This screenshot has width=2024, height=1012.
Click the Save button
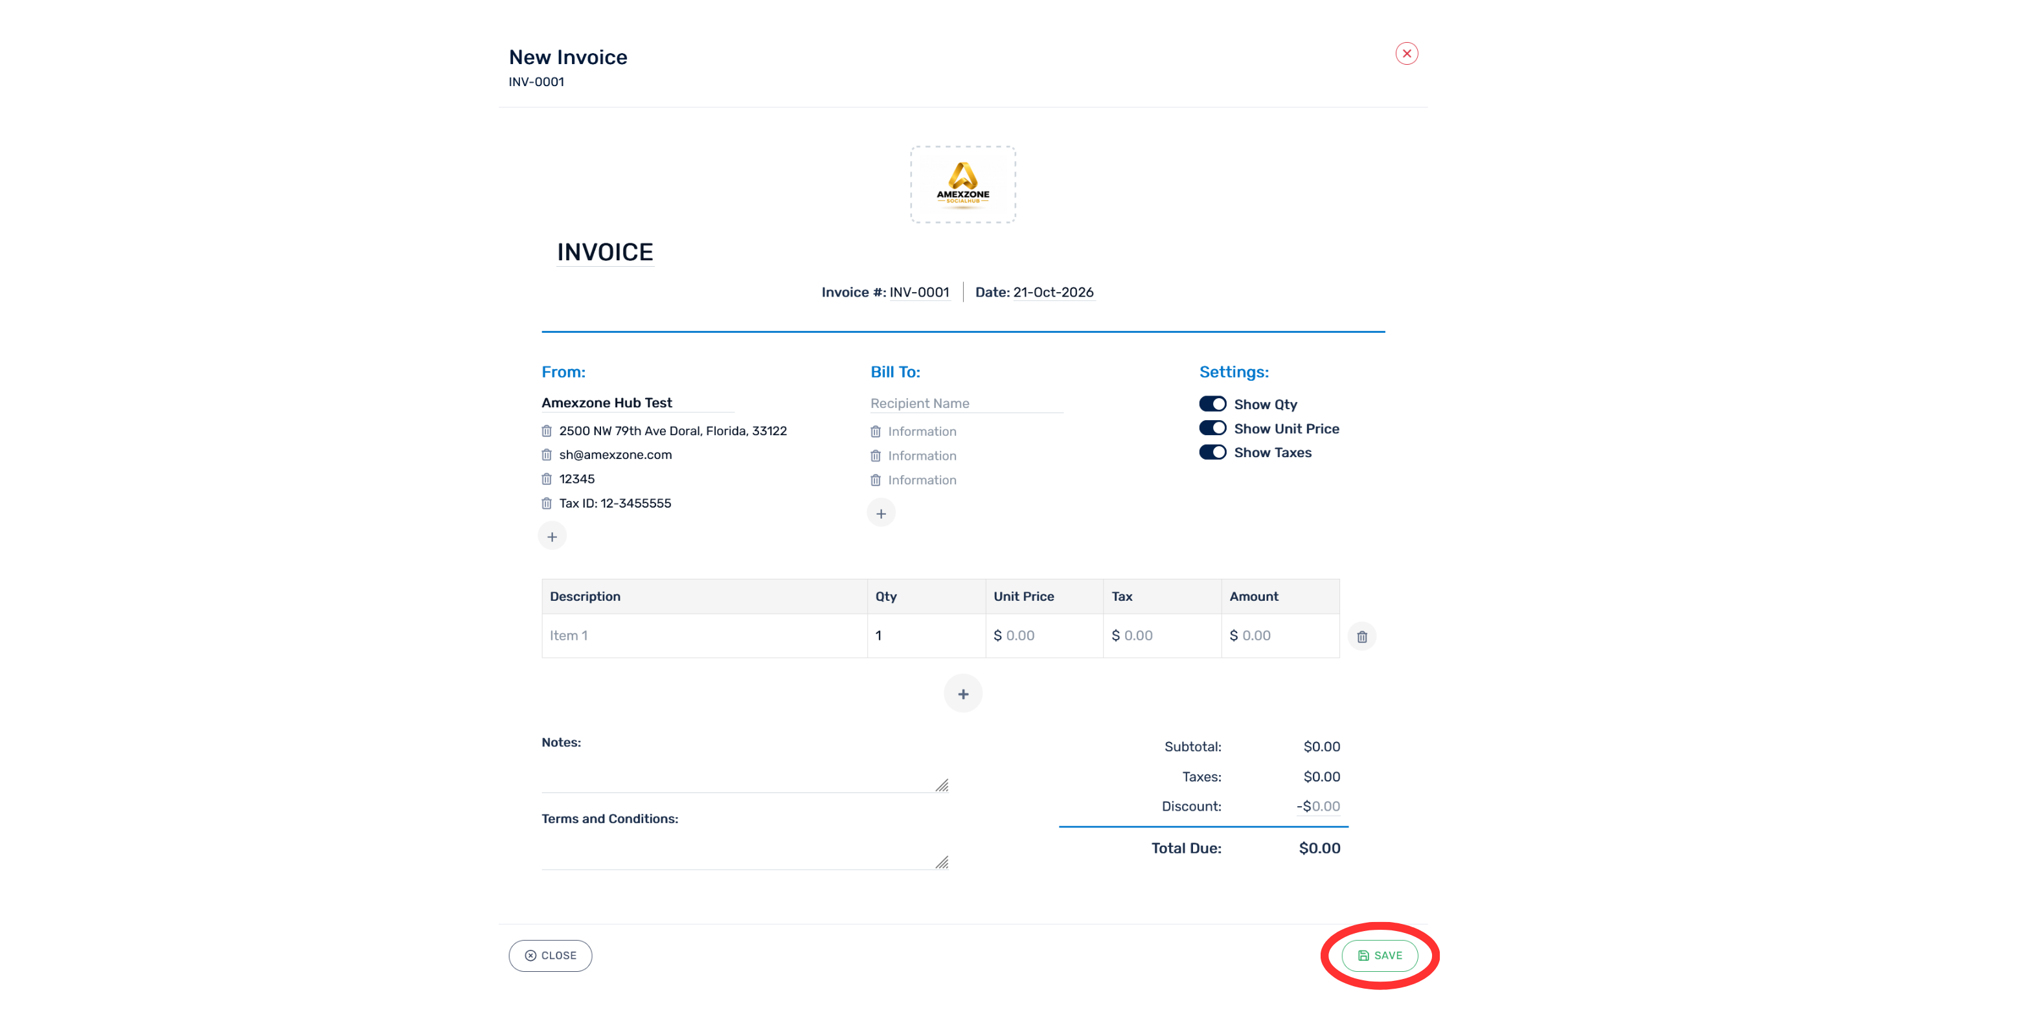click(x=1380, y=956)
